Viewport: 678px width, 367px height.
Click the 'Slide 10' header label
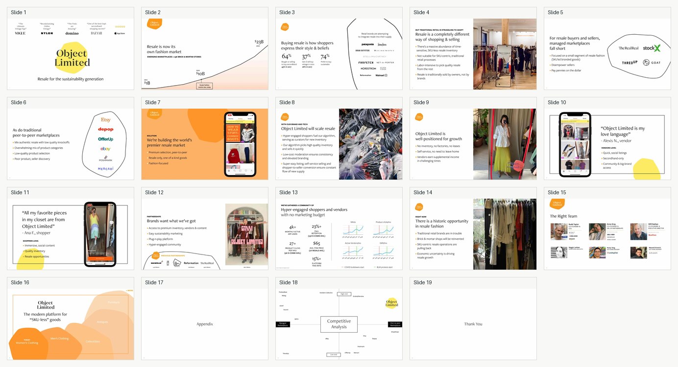[557, 102]
